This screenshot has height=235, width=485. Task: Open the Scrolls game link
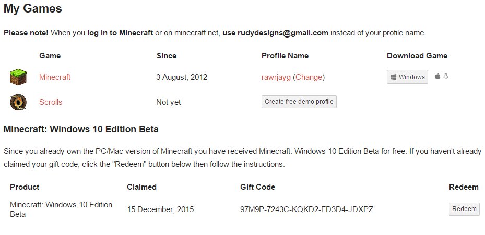pos(51,102)
